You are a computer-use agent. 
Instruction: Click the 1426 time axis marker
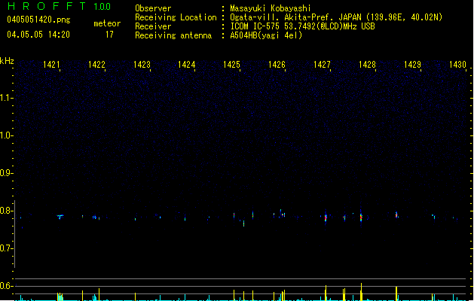tap(277, 64)
